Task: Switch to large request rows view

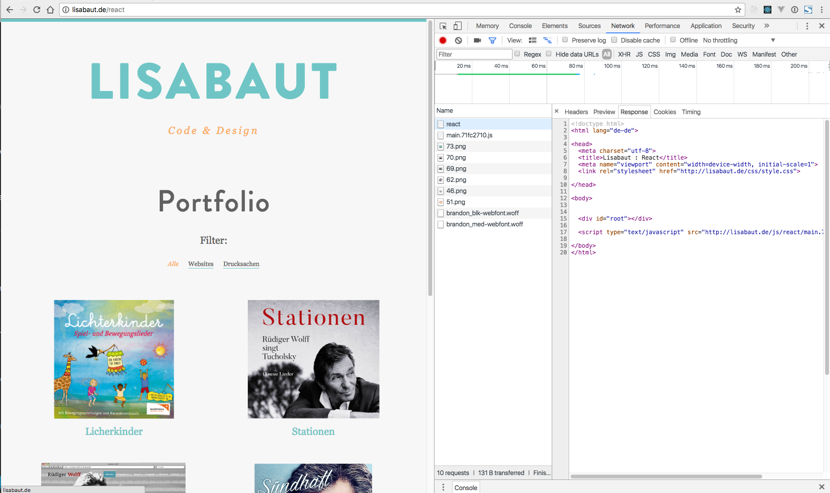Action: click(533, 40)
